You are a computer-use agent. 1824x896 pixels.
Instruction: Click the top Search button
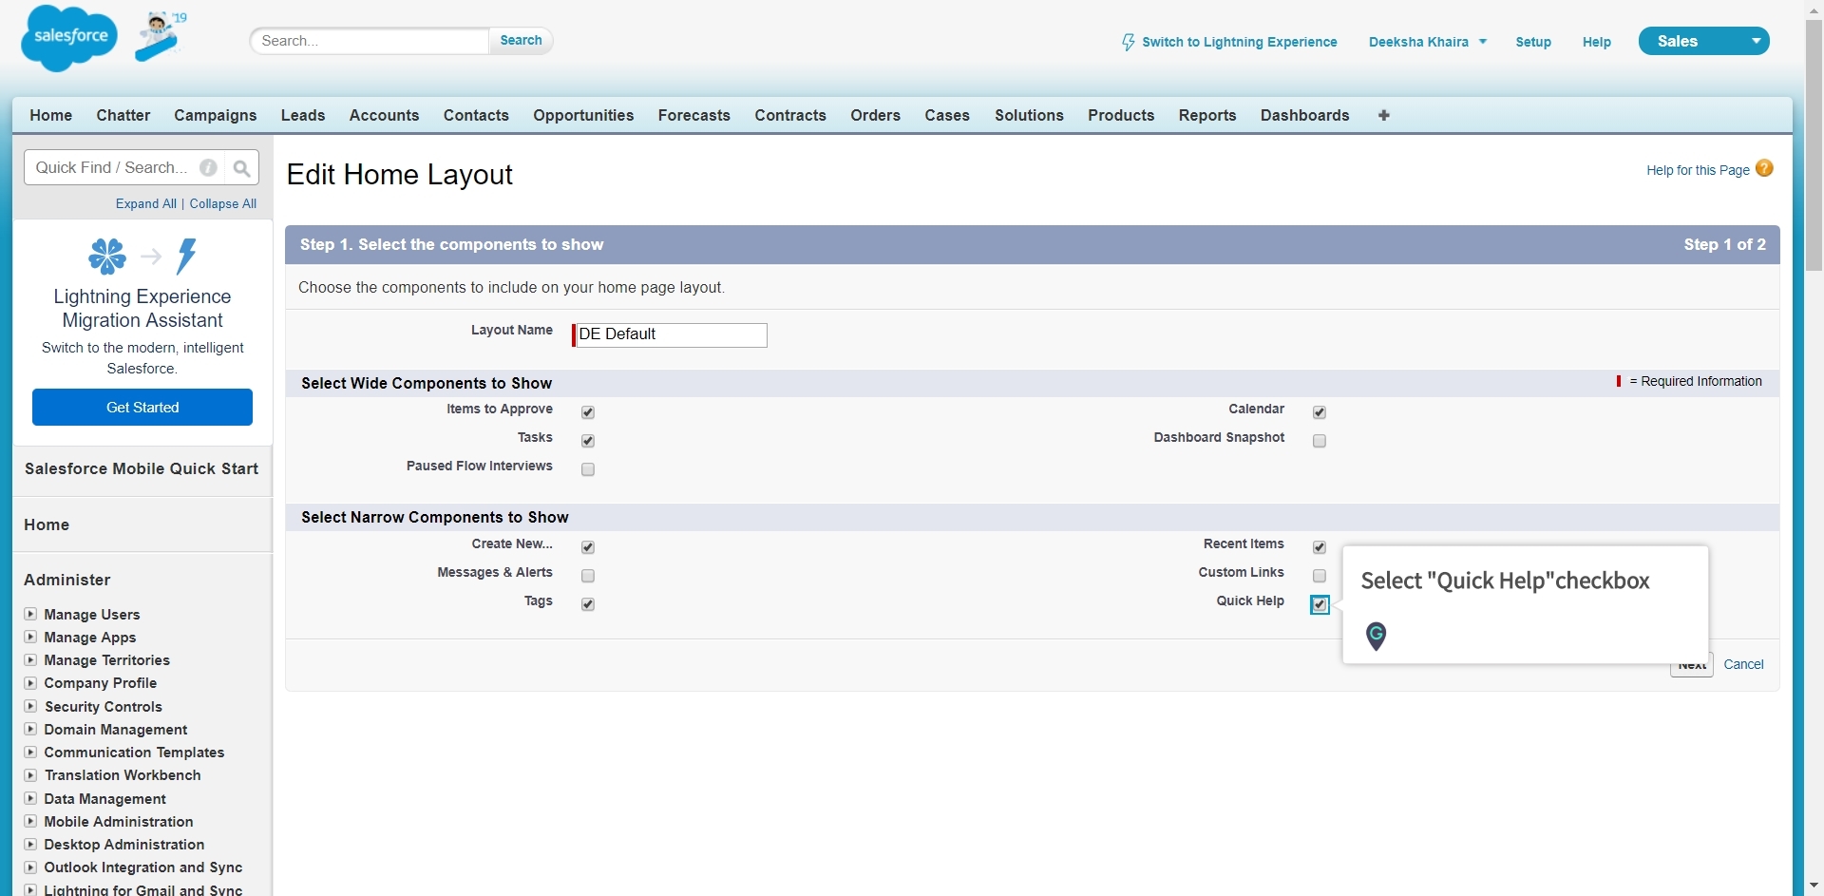(521, 41)
